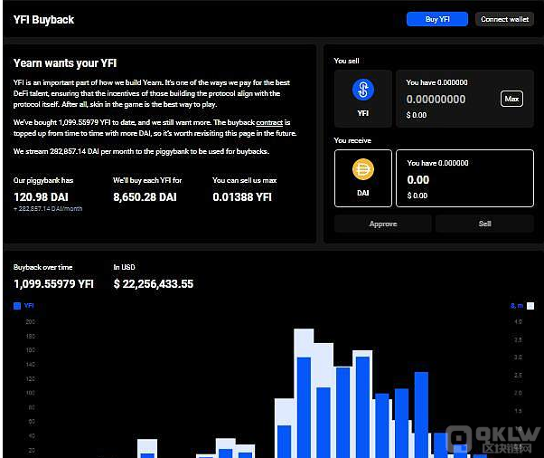544x458 pixels.
Task: Click the Yearn wants your YFI heading
Action: point(67,63)
